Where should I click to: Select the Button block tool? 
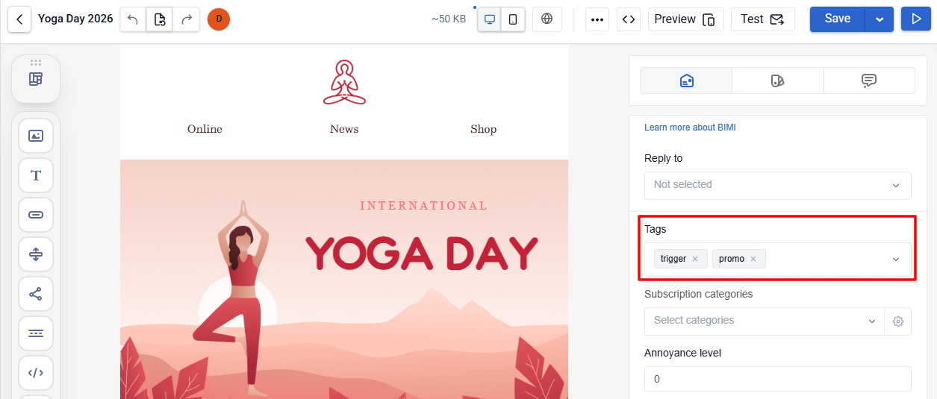point(36,215)
